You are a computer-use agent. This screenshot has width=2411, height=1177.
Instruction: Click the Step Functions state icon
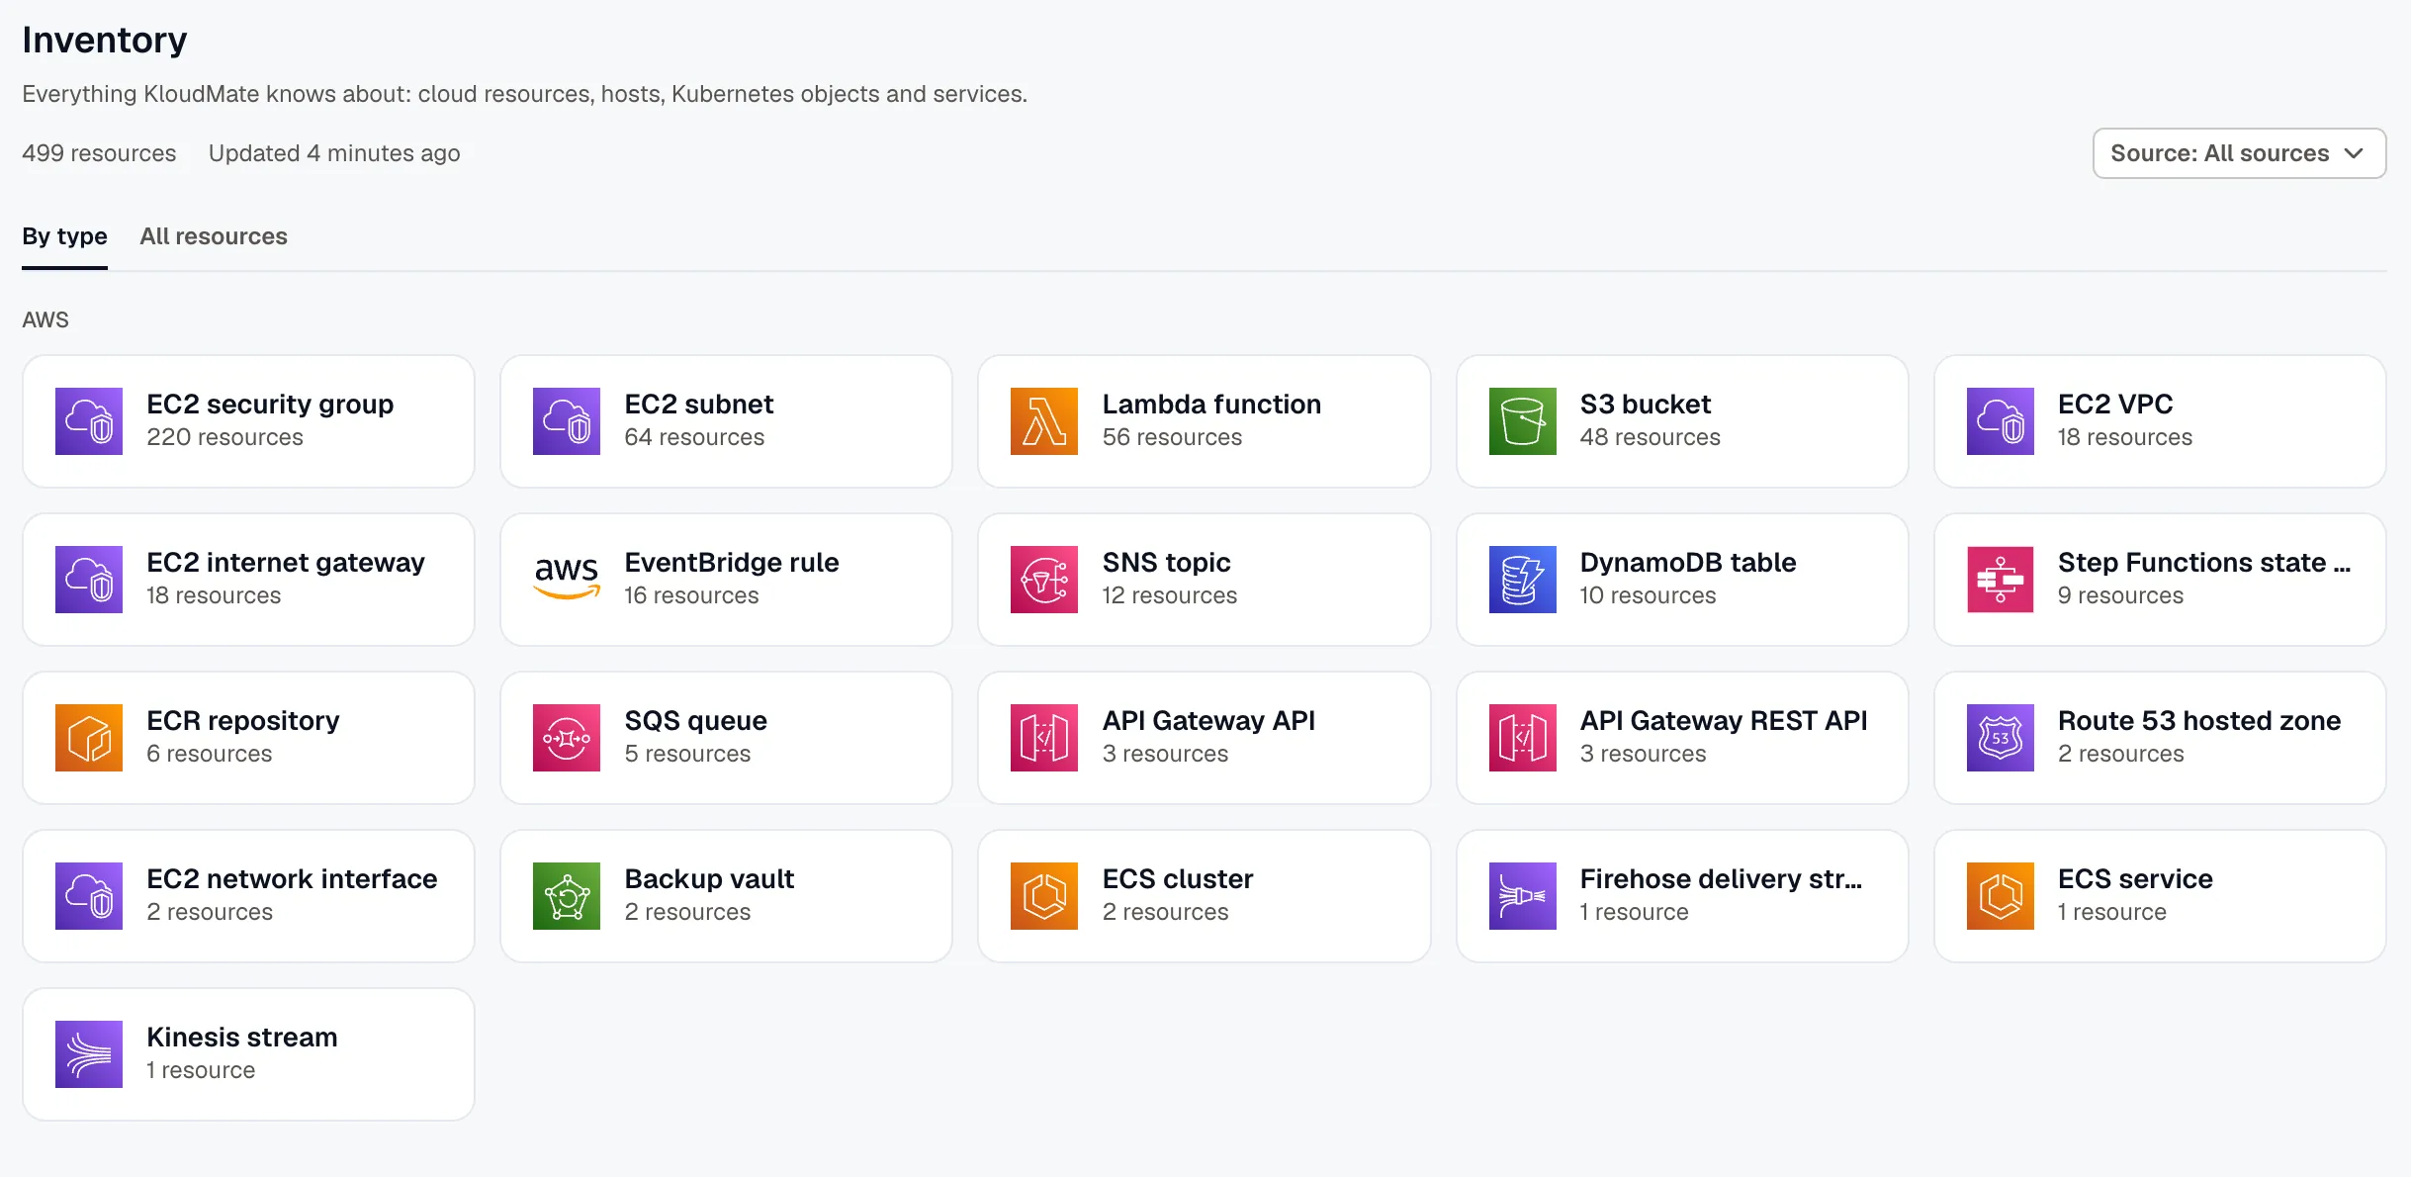(2001, 580)
